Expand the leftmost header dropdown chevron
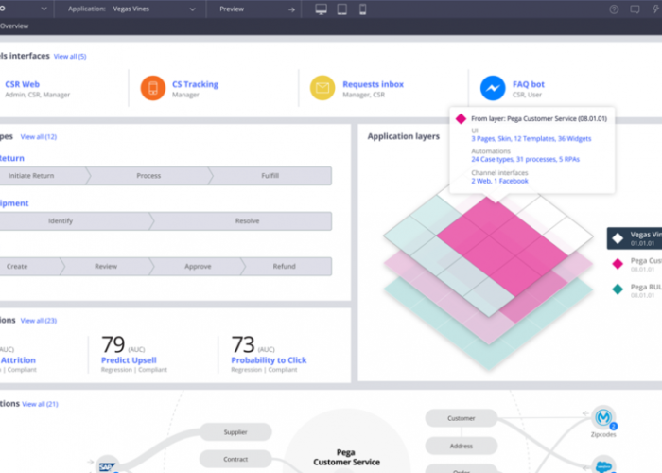 pos(44,9)
